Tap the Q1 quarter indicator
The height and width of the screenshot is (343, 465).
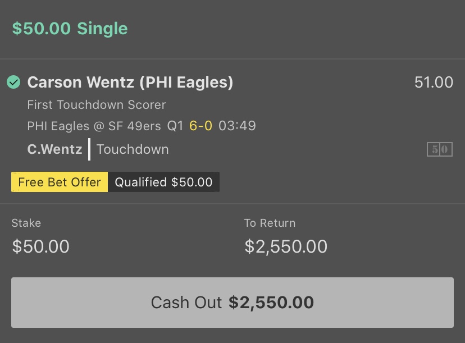click(175, 126)
